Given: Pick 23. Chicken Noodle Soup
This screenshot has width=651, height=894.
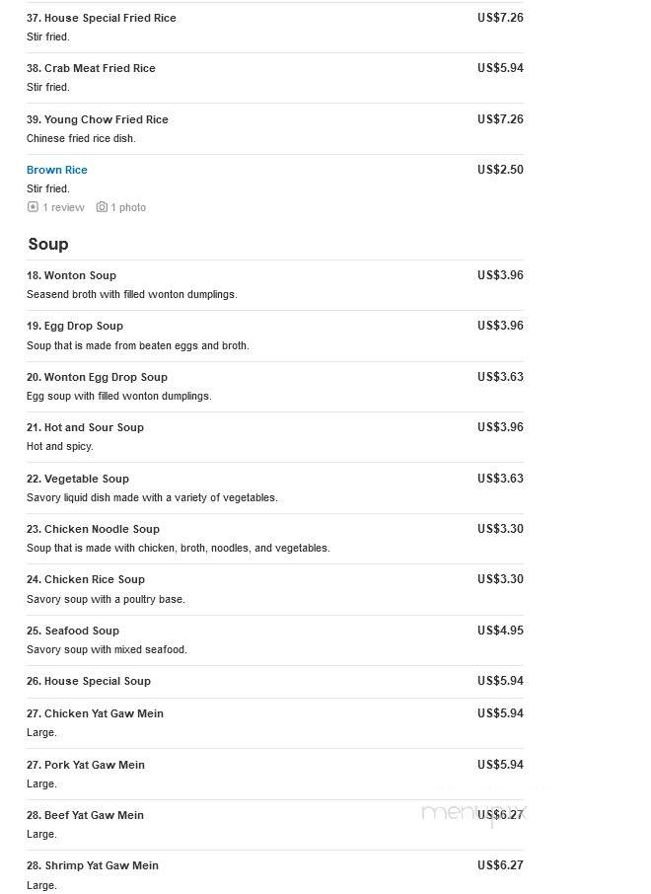Looking at the screenshot, I should [x=93, y=529].
